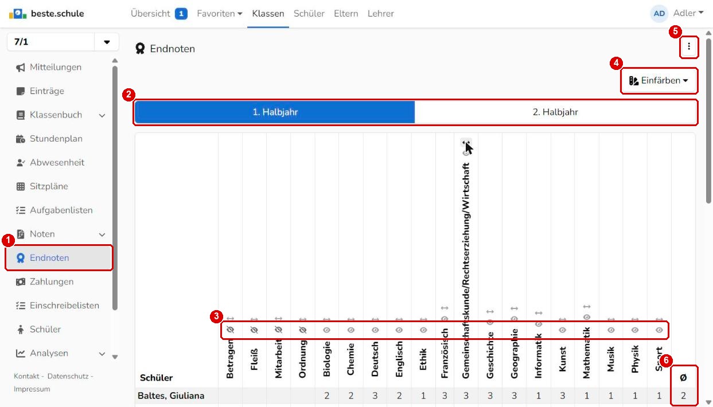The image size is (713, 407).
Task: Select the student row Baltes, Giuliana
Action: [416, 396]
